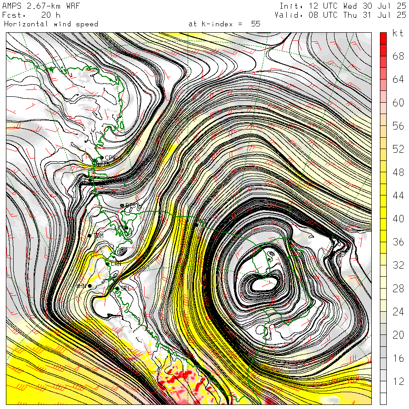
Task: Click the 'Valid: 08 UTC Thu 31 Jul 25' line
Action: click(340, 15)
